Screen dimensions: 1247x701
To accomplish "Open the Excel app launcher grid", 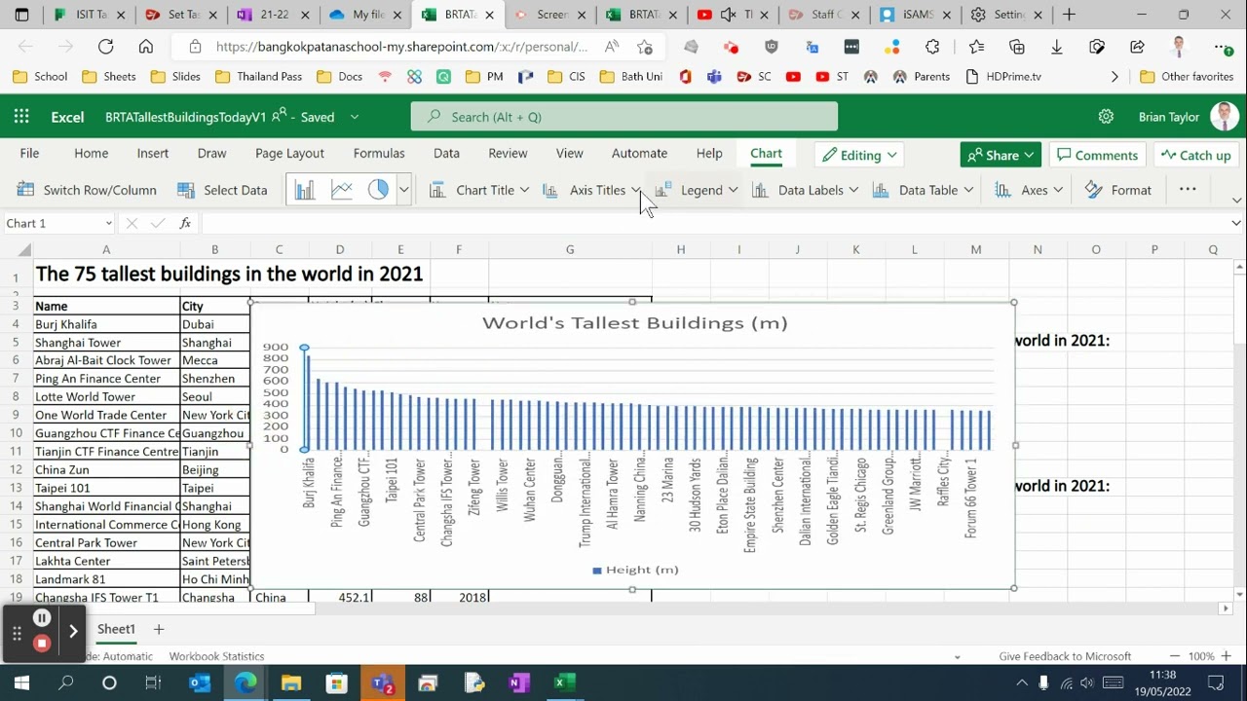I will point(21,117).
